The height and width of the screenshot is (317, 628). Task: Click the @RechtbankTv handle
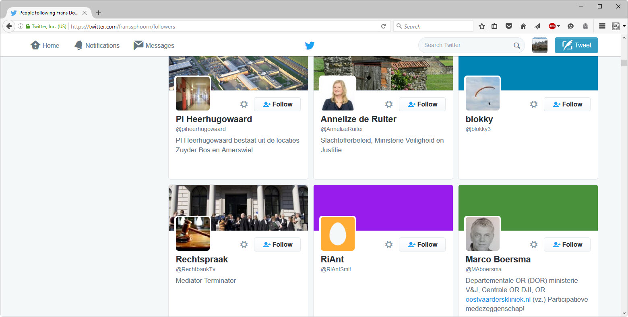196,269
